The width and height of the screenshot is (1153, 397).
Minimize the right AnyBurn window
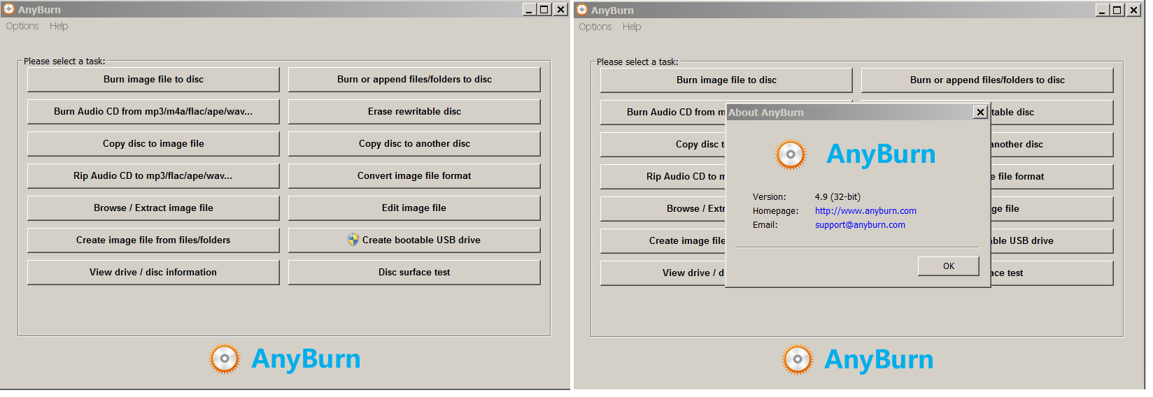(1102, 10)
